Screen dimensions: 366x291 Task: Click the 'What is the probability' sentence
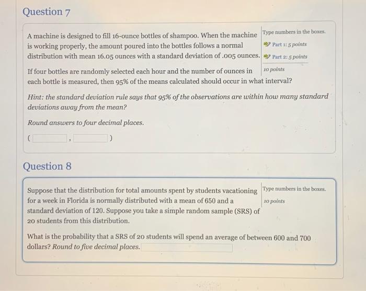pos(169,241)
